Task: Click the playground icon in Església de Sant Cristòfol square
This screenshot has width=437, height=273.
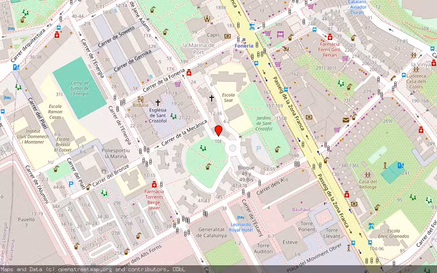Action: tap(173, 116)
